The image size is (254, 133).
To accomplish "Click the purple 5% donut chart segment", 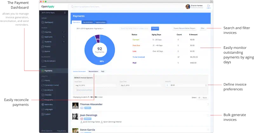I will click(x=97, y=39).
